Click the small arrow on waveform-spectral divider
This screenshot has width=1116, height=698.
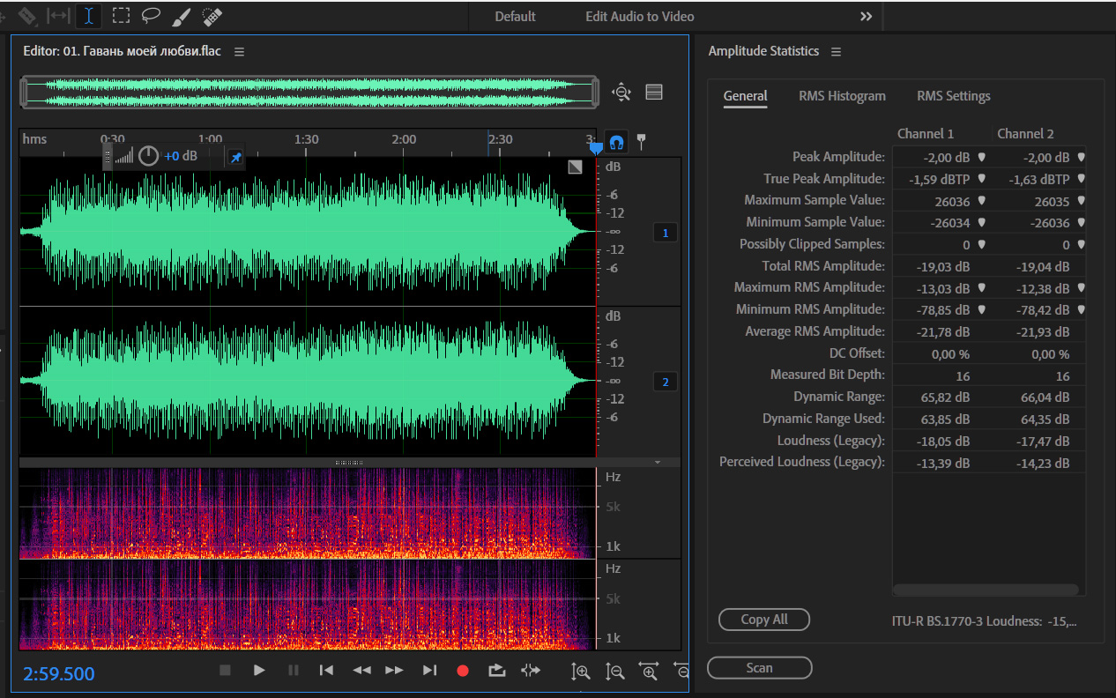click(658, 462)
